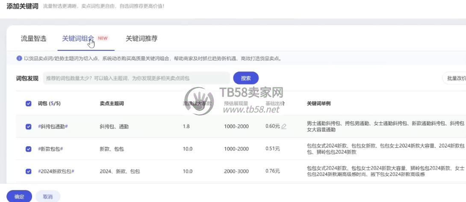
Task: Click the 批量改价 button
Action: point(455,78)
